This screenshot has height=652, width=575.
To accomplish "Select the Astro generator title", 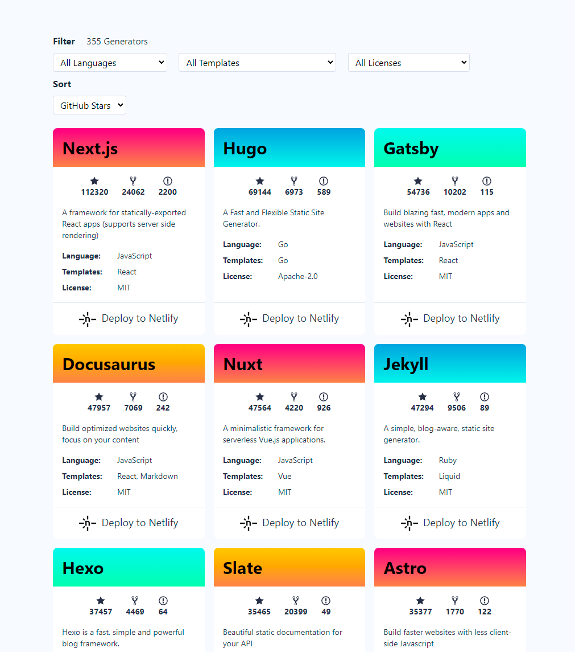I will (405, 568).
